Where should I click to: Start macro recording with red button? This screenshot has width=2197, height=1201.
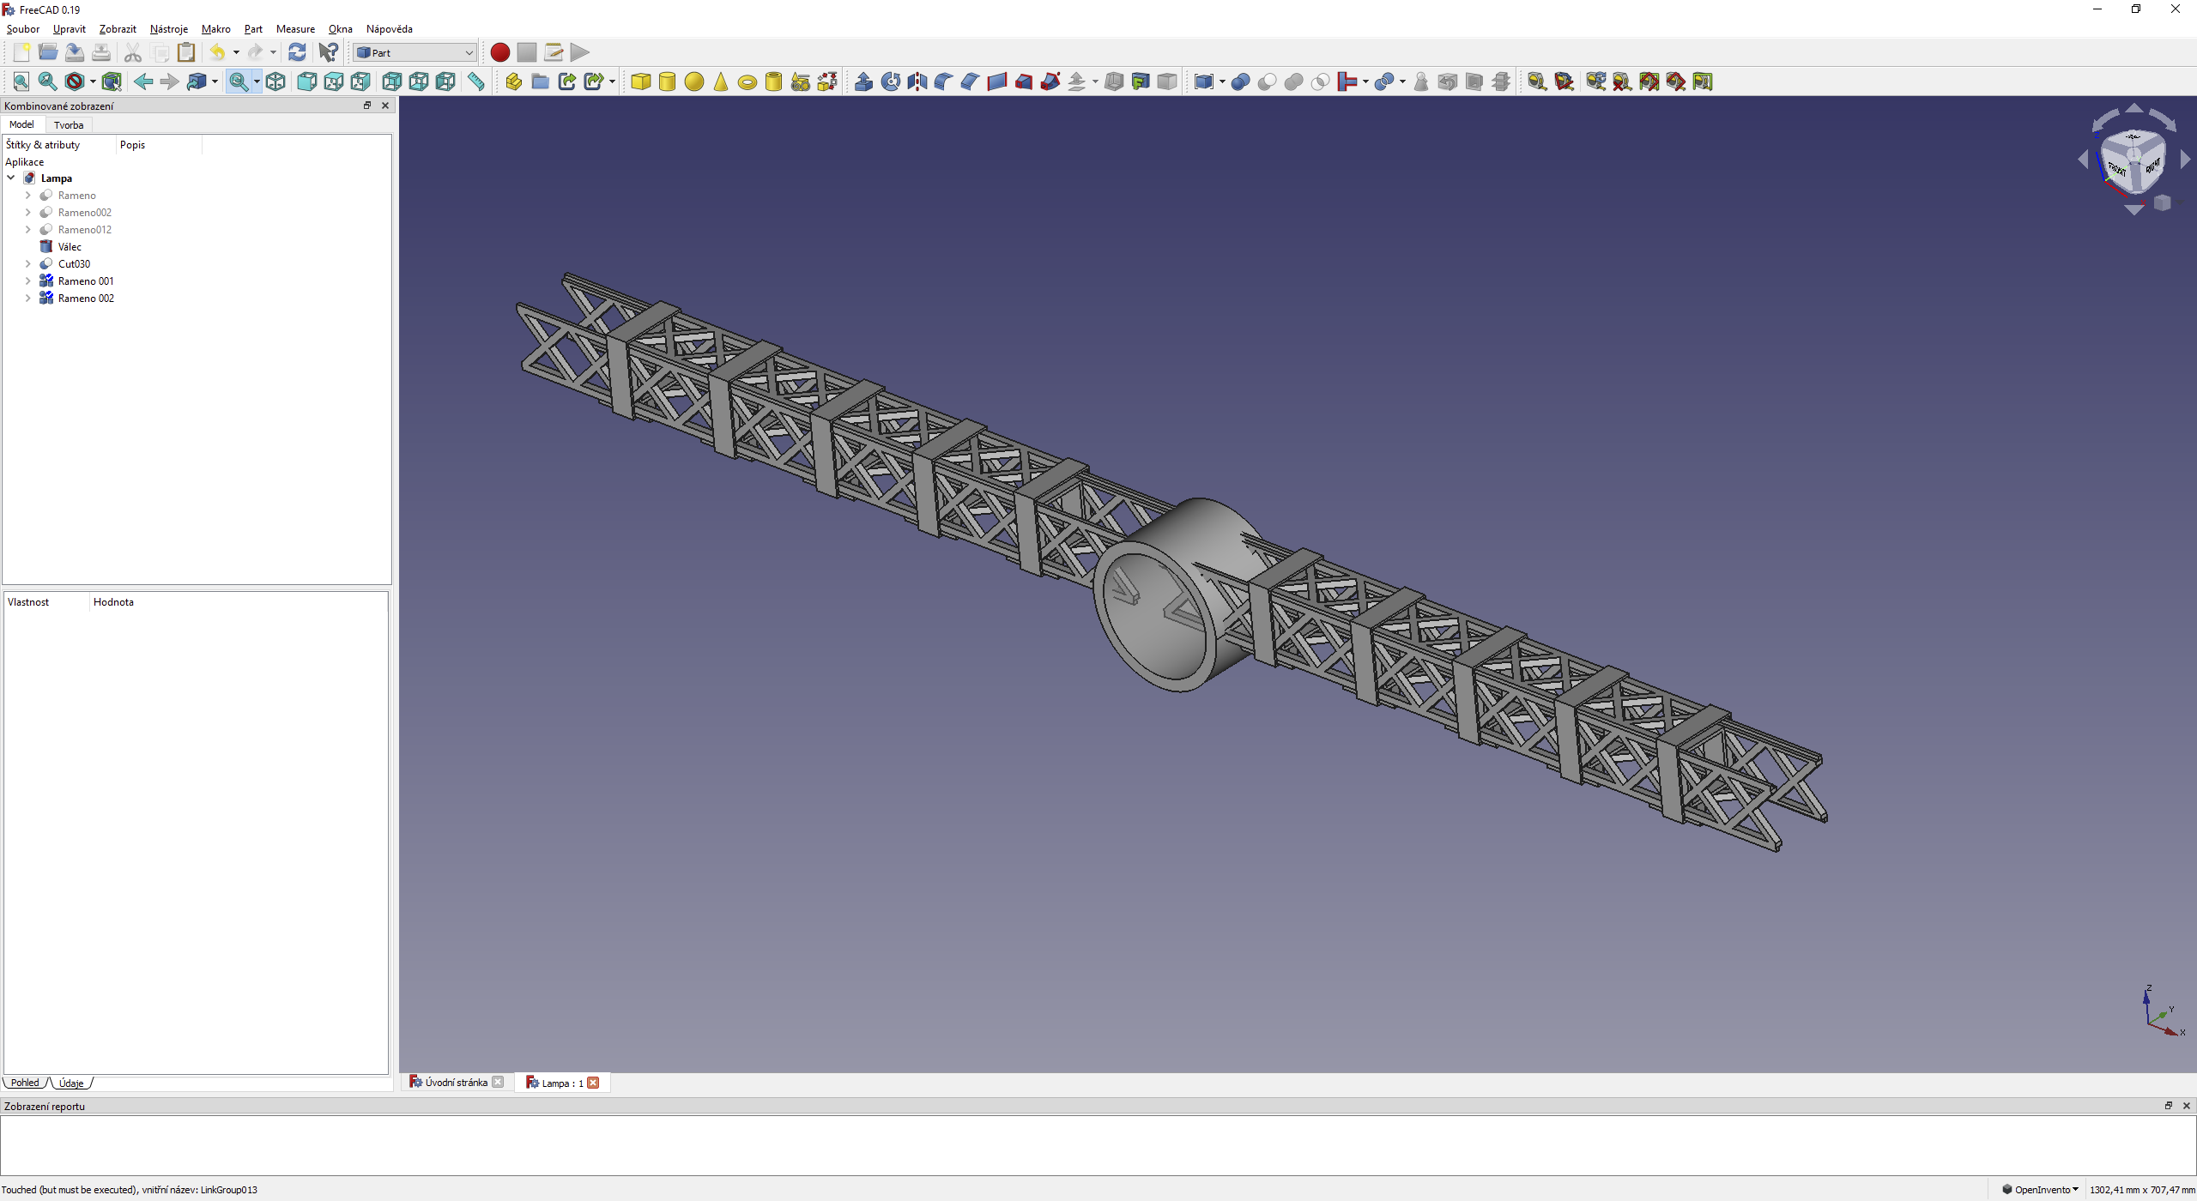click(x=499, y=52)
